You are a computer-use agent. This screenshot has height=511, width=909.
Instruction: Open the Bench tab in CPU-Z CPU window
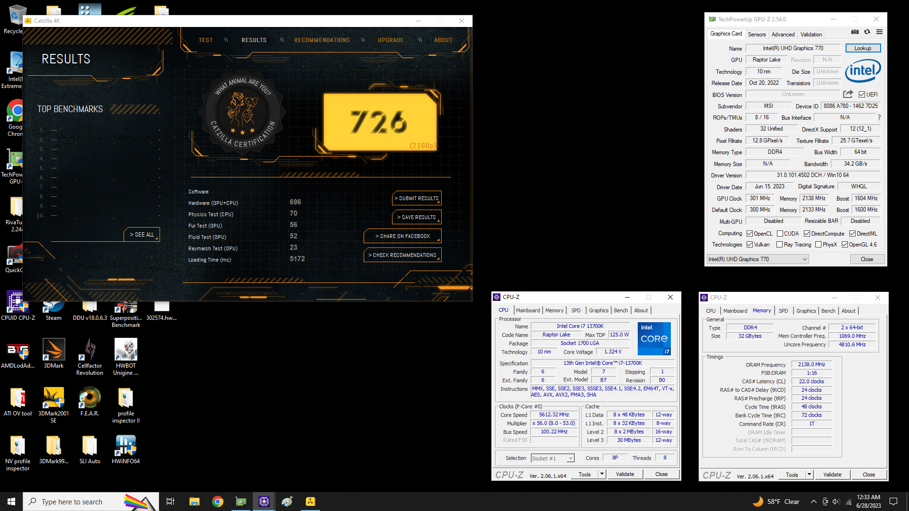[x=621, y=310]
